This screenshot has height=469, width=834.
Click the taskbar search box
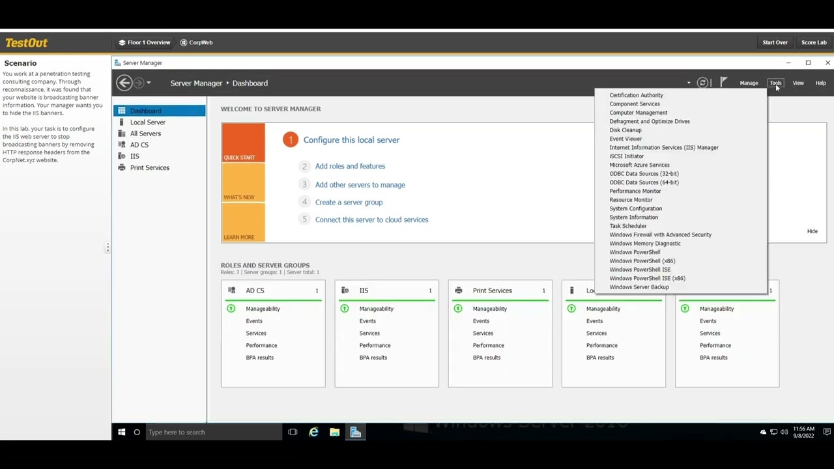[x=213, y=432]
